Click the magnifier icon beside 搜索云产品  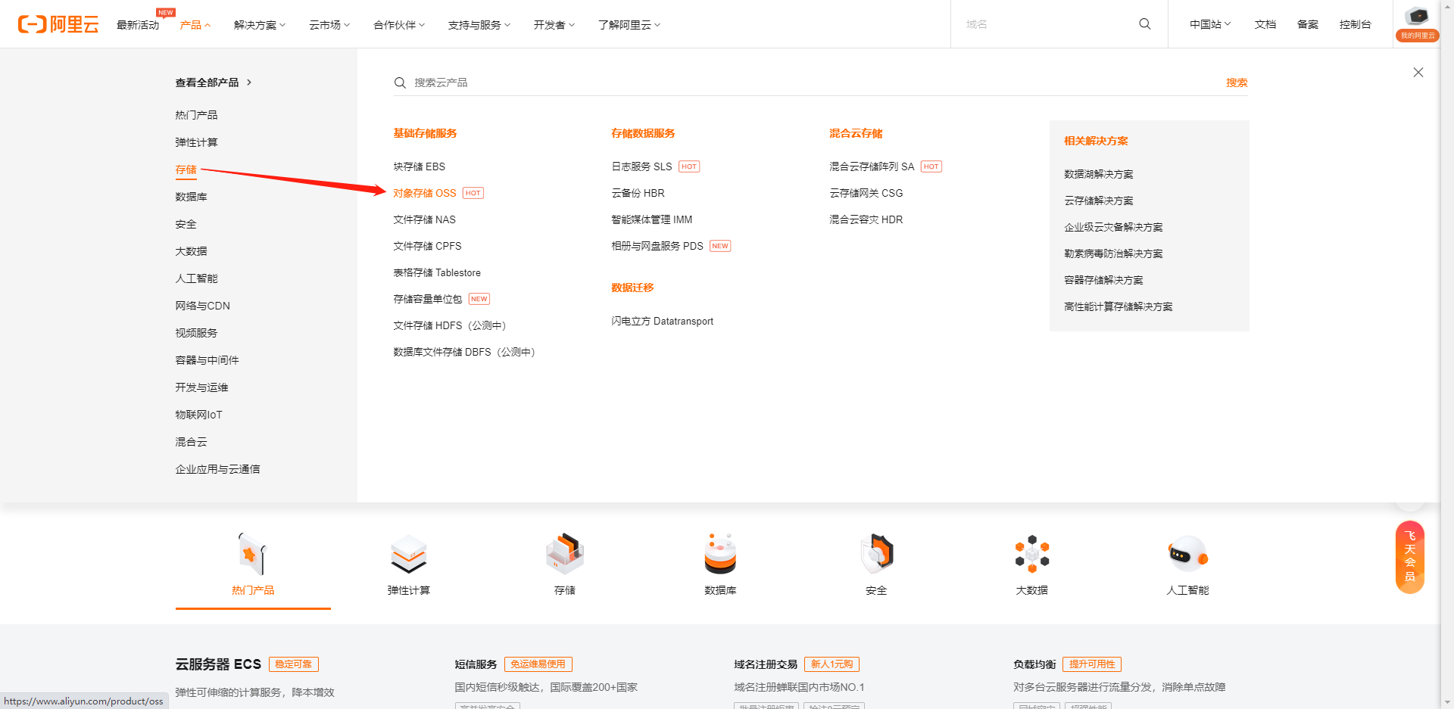(x=400, y=82)
